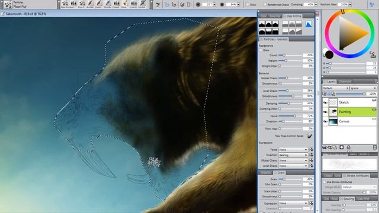The height and width of the screenshot is (213, 379).
Task: Select freehand strokes mode
Action: 167,5
